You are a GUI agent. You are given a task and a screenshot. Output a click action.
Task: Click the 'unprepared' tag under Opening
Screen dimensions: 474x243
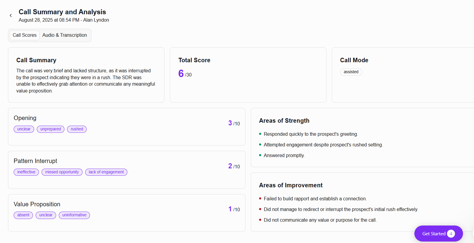point(50,129)
